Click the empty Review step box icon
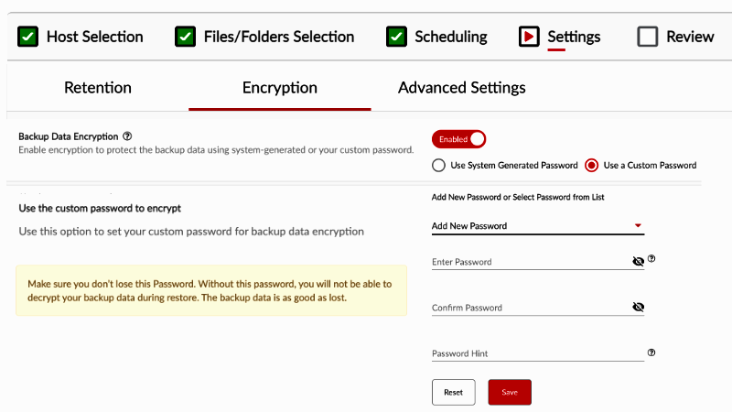 tap(648, 37)
